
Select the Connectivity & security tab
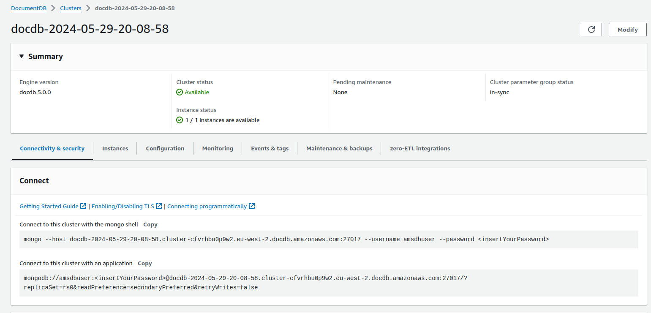tap(52, 148)
